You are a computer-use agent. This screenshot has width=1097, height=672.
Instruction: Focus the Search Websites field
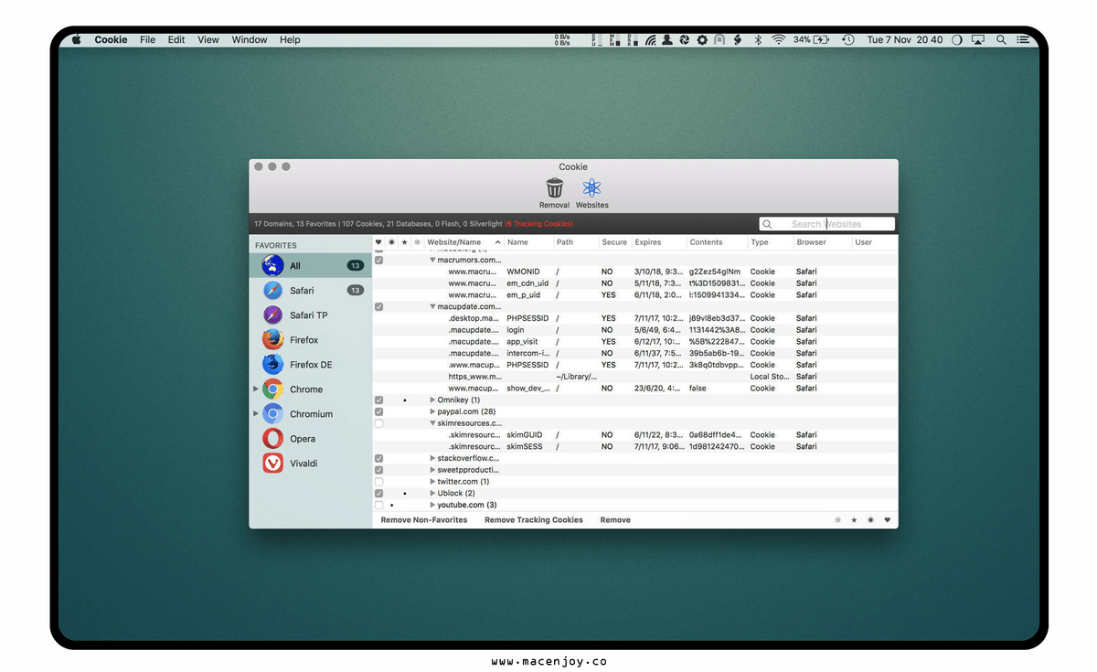[x=826, y=224]
